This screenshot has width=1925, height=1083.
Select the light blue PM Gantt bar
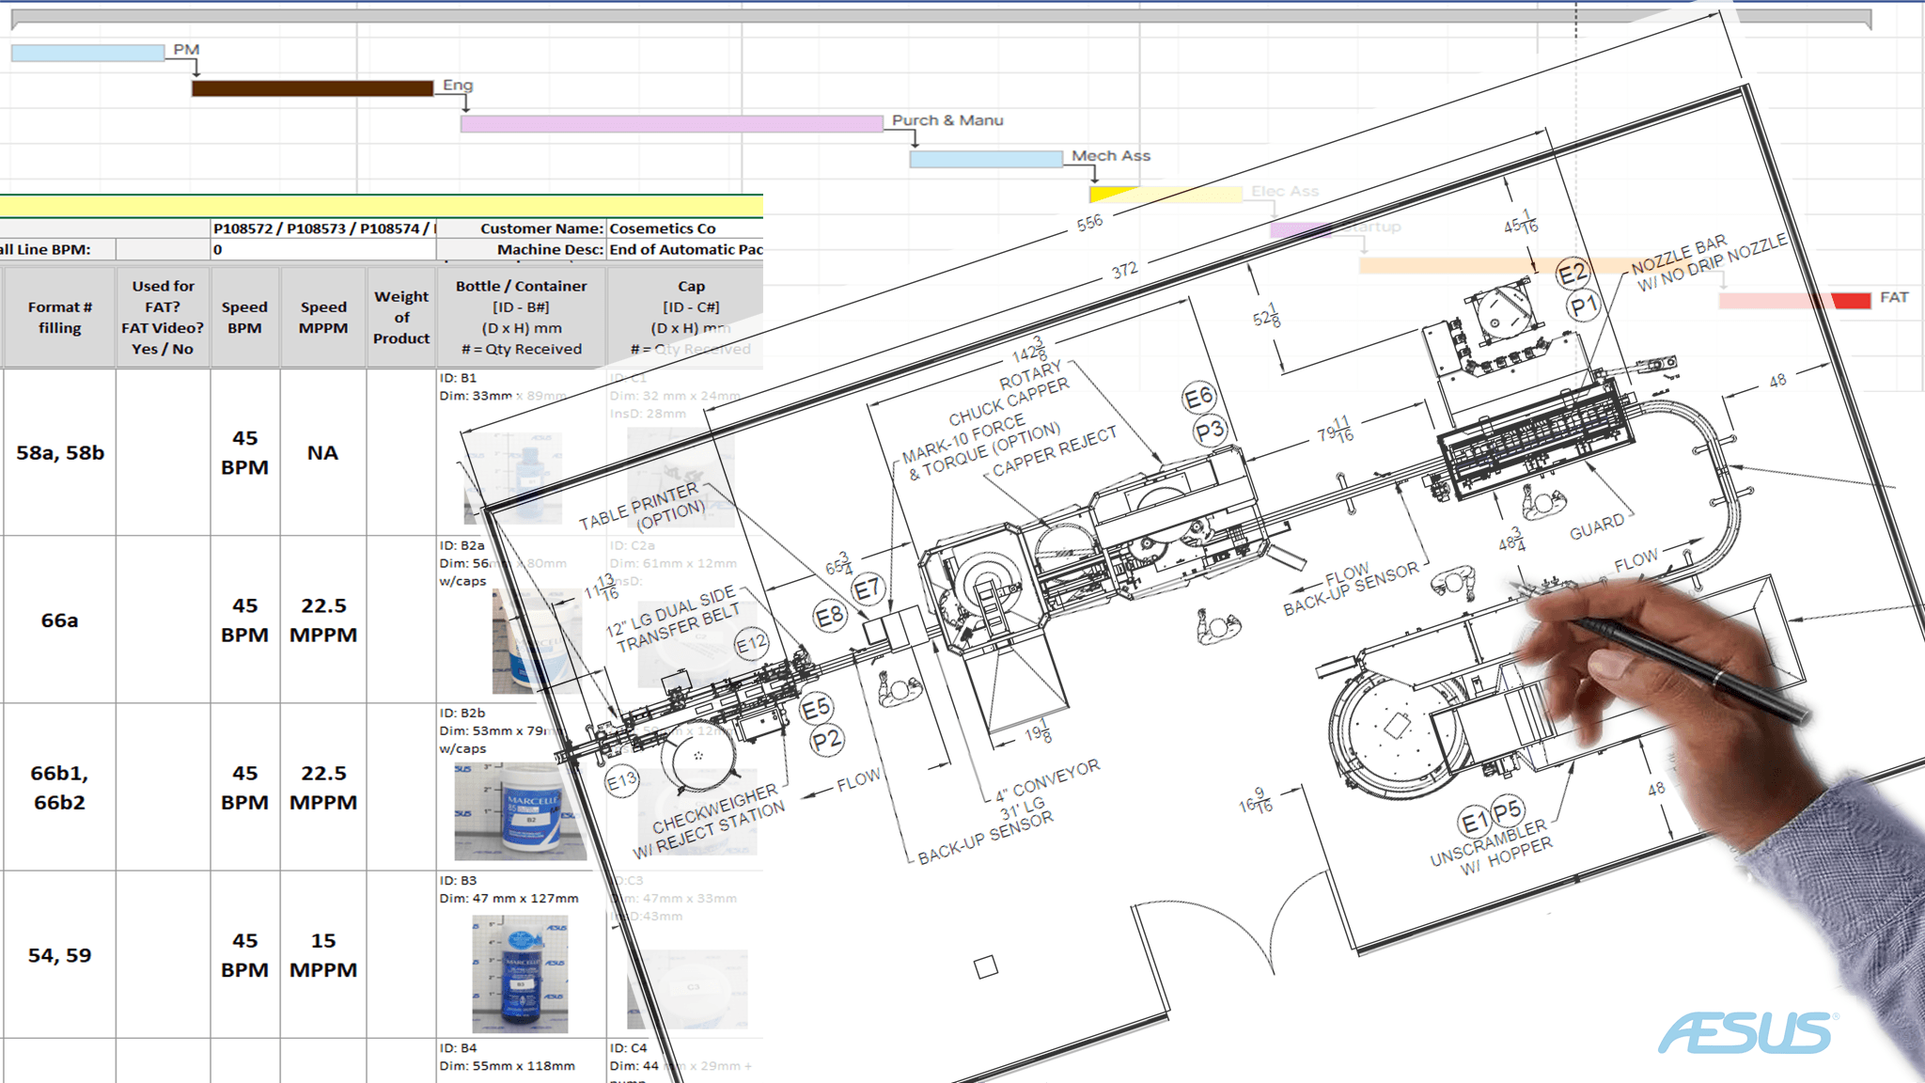87,54
